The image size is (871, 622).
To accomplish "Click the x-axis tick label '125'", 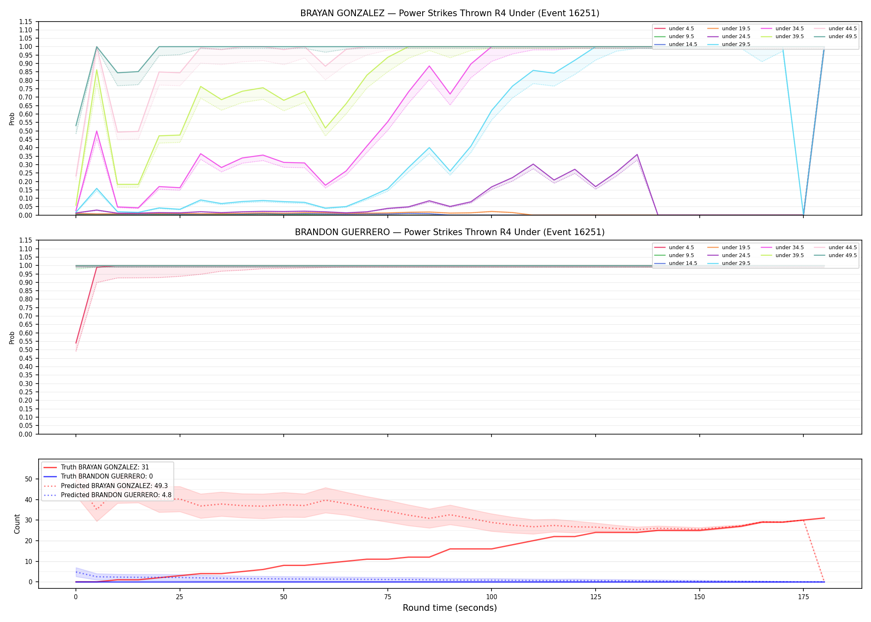I will [x=596, y=597].
